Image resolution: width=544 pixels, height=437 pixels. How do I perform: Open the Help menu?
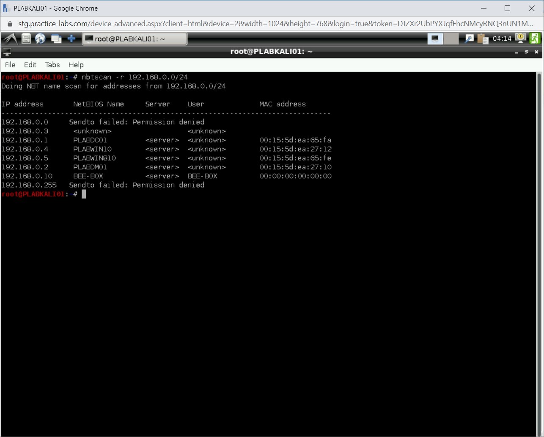click(x=76, y=65)
